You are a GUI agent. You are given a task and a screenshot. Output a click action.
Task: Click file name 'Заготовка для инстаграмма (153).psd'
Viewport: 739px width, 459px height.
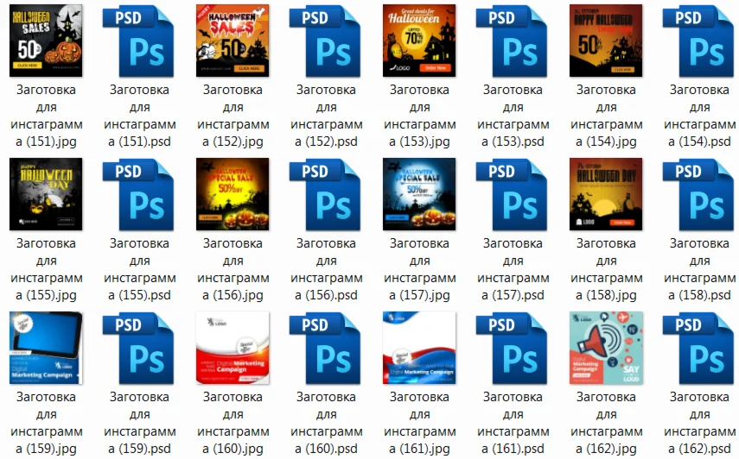[513, 116]
